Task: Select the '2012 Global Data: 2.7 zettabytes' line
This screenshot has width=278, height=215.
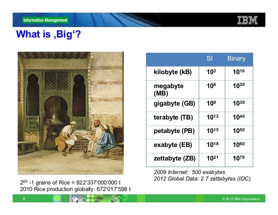Action: (x=202, y=179)
